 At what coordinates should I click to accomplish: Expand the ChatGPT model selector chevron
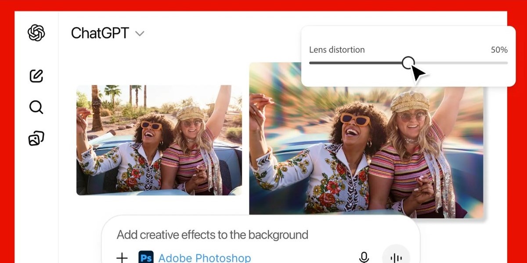click(140, 33)
